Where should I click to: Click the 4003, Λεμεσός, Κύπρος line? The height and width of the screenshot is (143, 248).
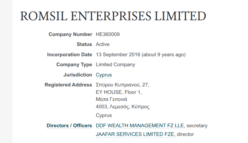point(122,107)
